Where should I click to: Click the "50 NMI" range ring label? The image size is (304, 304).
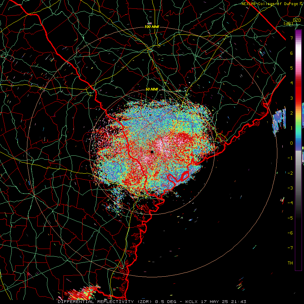coord(152,90)
